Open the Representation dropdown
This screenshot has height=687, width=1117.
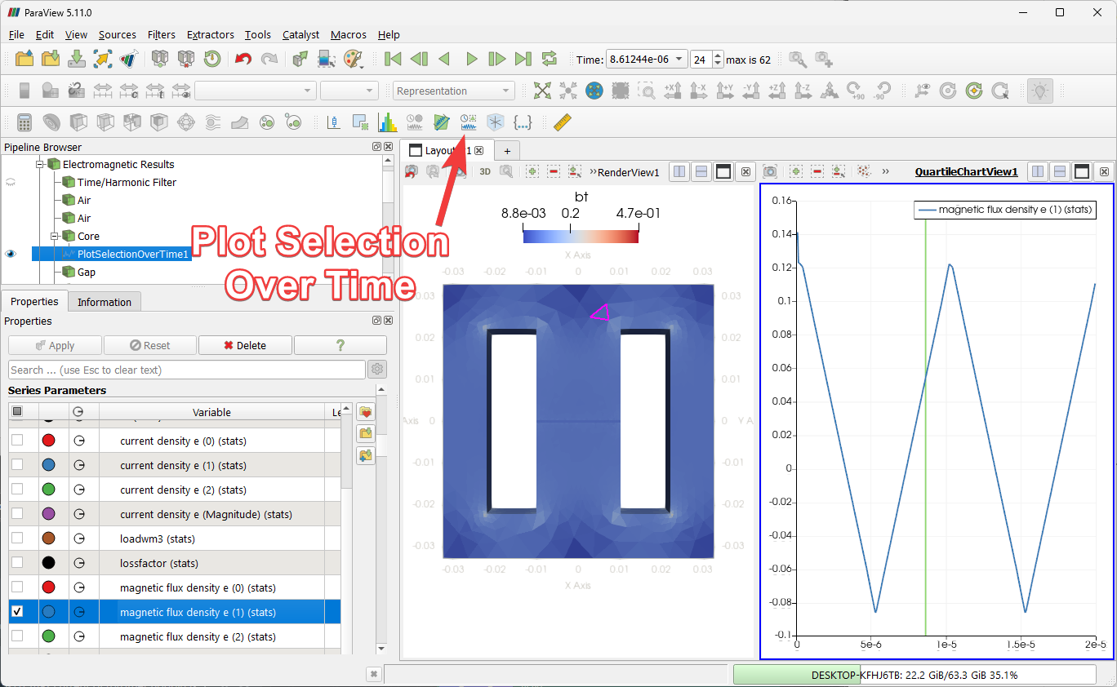(x=453, y=91)
